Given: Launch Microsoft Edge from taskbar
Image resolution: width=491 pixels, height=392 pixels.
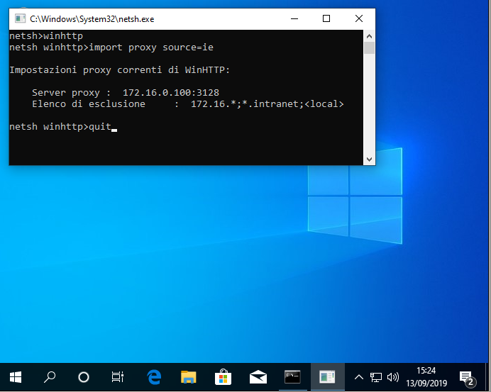Looking at the screenshot, I should click(x=154, y=377).
